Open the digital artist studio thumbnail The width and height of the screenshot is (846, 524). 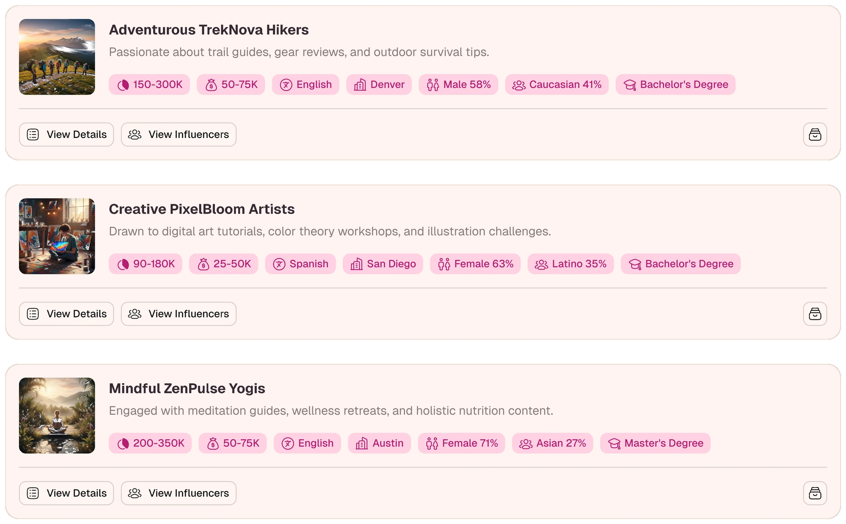[x=57, y=236]
